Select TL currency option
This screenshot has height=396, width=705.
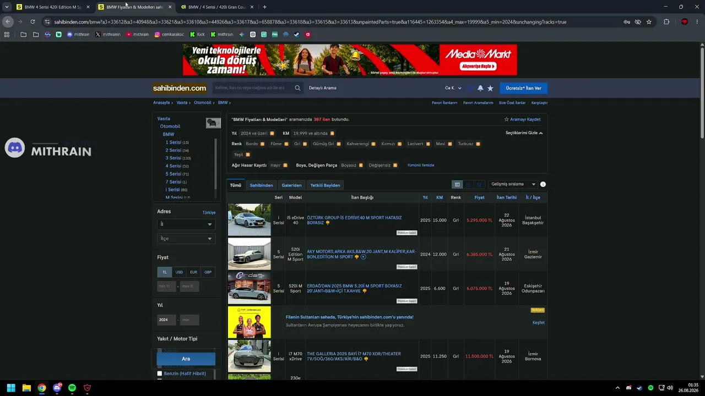point(164,272)
